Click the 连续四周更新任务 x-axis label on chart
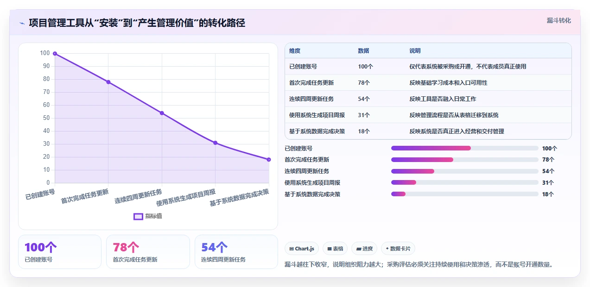Viewport: 590px width, 287px height. [139, 196]
